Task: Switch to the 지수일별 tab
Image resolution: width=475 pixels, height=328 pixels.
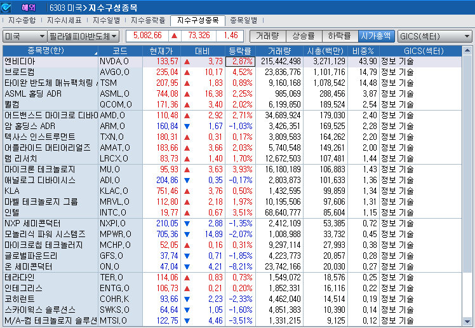Action: tap(106, 20)
